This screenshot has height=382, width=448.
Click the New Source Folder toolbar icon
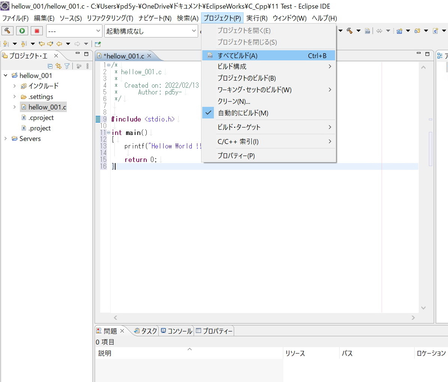[418, 31]
